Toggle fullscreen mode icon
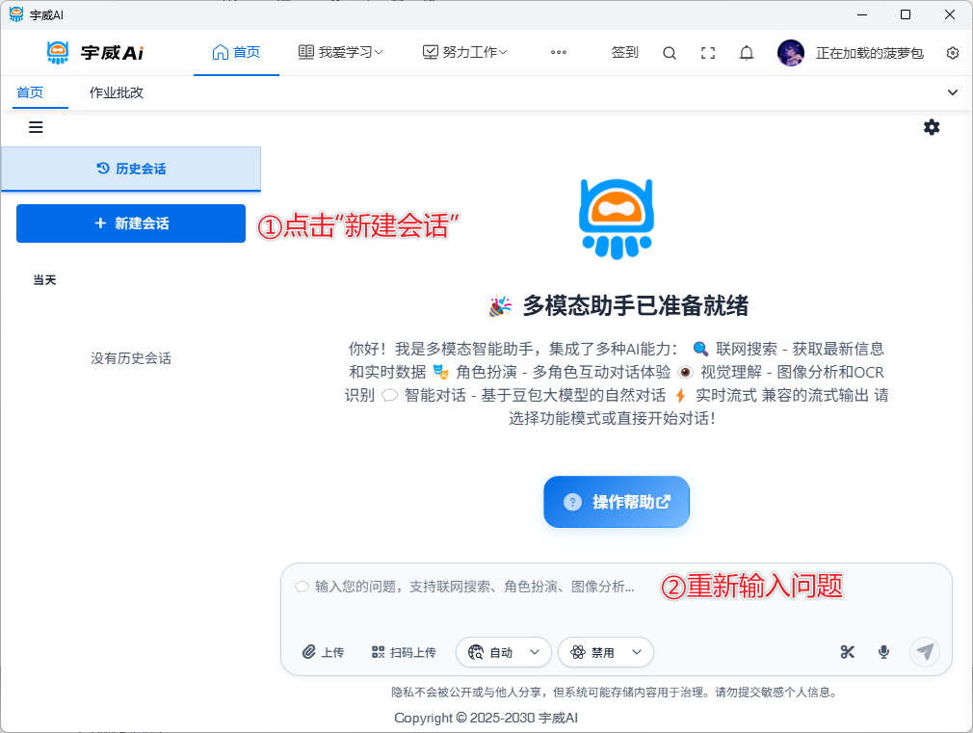The image size is (973, 733). [708, 53]
